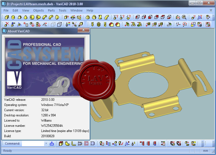
Task: Open the Edit menu
Action: click(15, 10)
